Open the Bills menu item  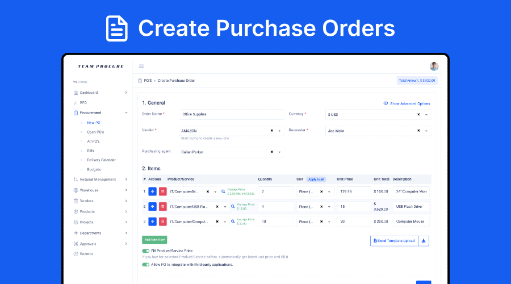click(91, 151)
